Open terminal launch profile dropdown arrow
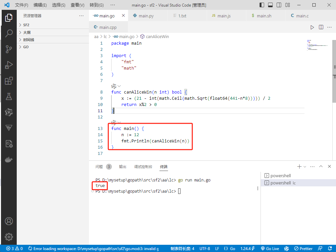 pyautogui.click(x=305, y=166)
